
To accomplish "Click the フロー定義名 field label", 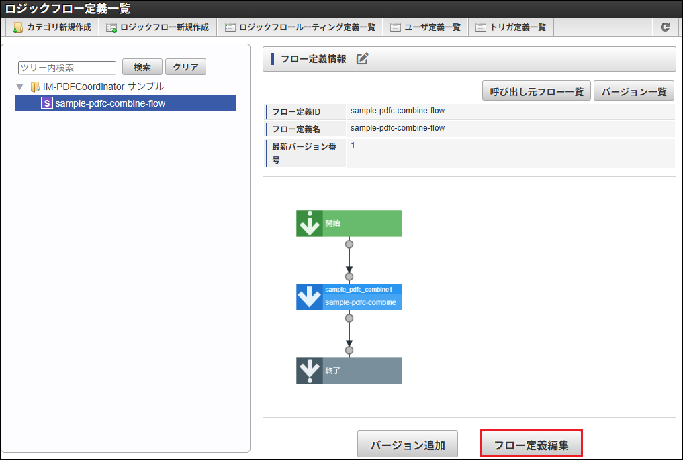I will click(296, 129).
